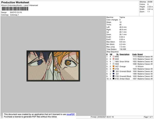Image resolution: width=154 pixels, height=119 pixels.
Task: Click the Wilcom EmbroideryStudio subtitle
Action: tap(20, 5)
